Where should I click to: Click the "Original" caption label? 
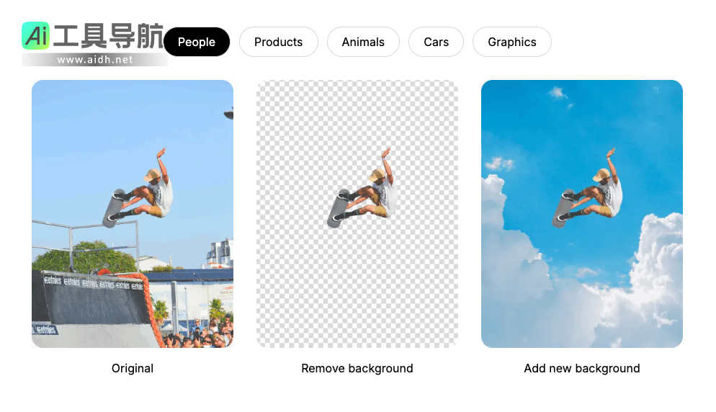(133, 368)
